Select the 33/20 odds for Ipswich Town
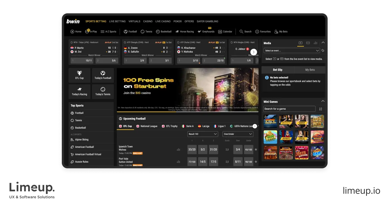The image size is (390, 204). [192, 150]
